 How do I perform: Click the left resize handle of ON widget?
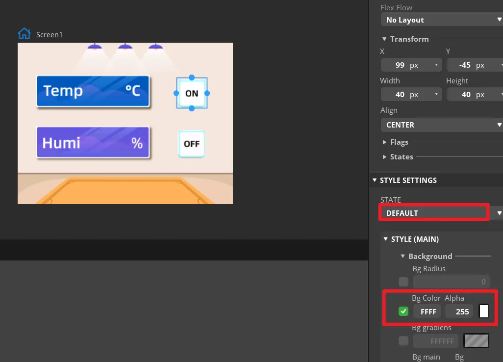[x=176, y=93]
